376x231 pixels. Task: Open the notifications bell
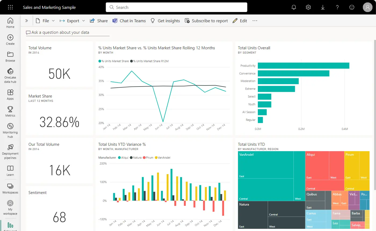(x=294, y=7)
